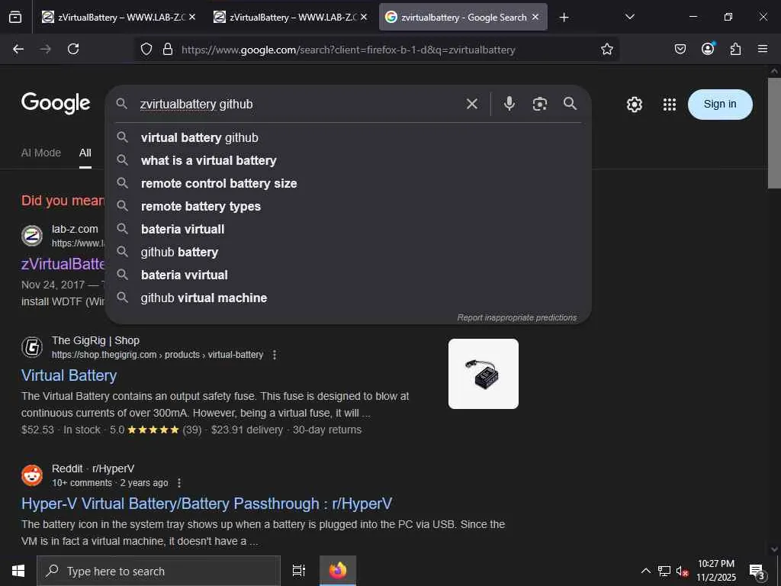Click the Reddit favicon of r/HyperV result
781x586 pixels.
coord(32,475)
